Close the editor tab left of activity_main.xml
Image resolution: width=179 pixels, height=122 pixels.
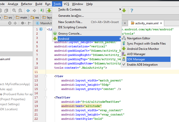tap(125, 23)
